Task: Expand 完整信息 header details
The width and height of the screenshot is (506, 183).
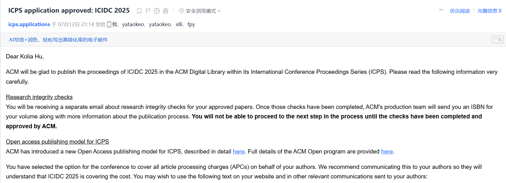Action: coord(490,11)
